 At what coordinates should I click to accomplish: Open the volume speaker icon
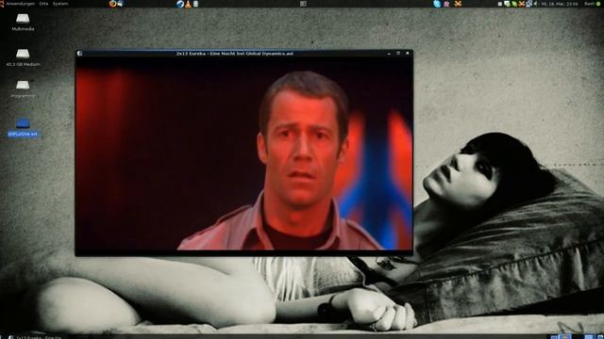[536, 4]
